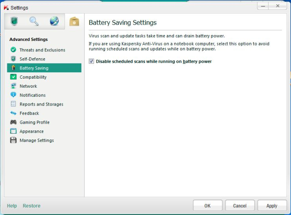Open the Update globe tab

[x=54, y=21]
